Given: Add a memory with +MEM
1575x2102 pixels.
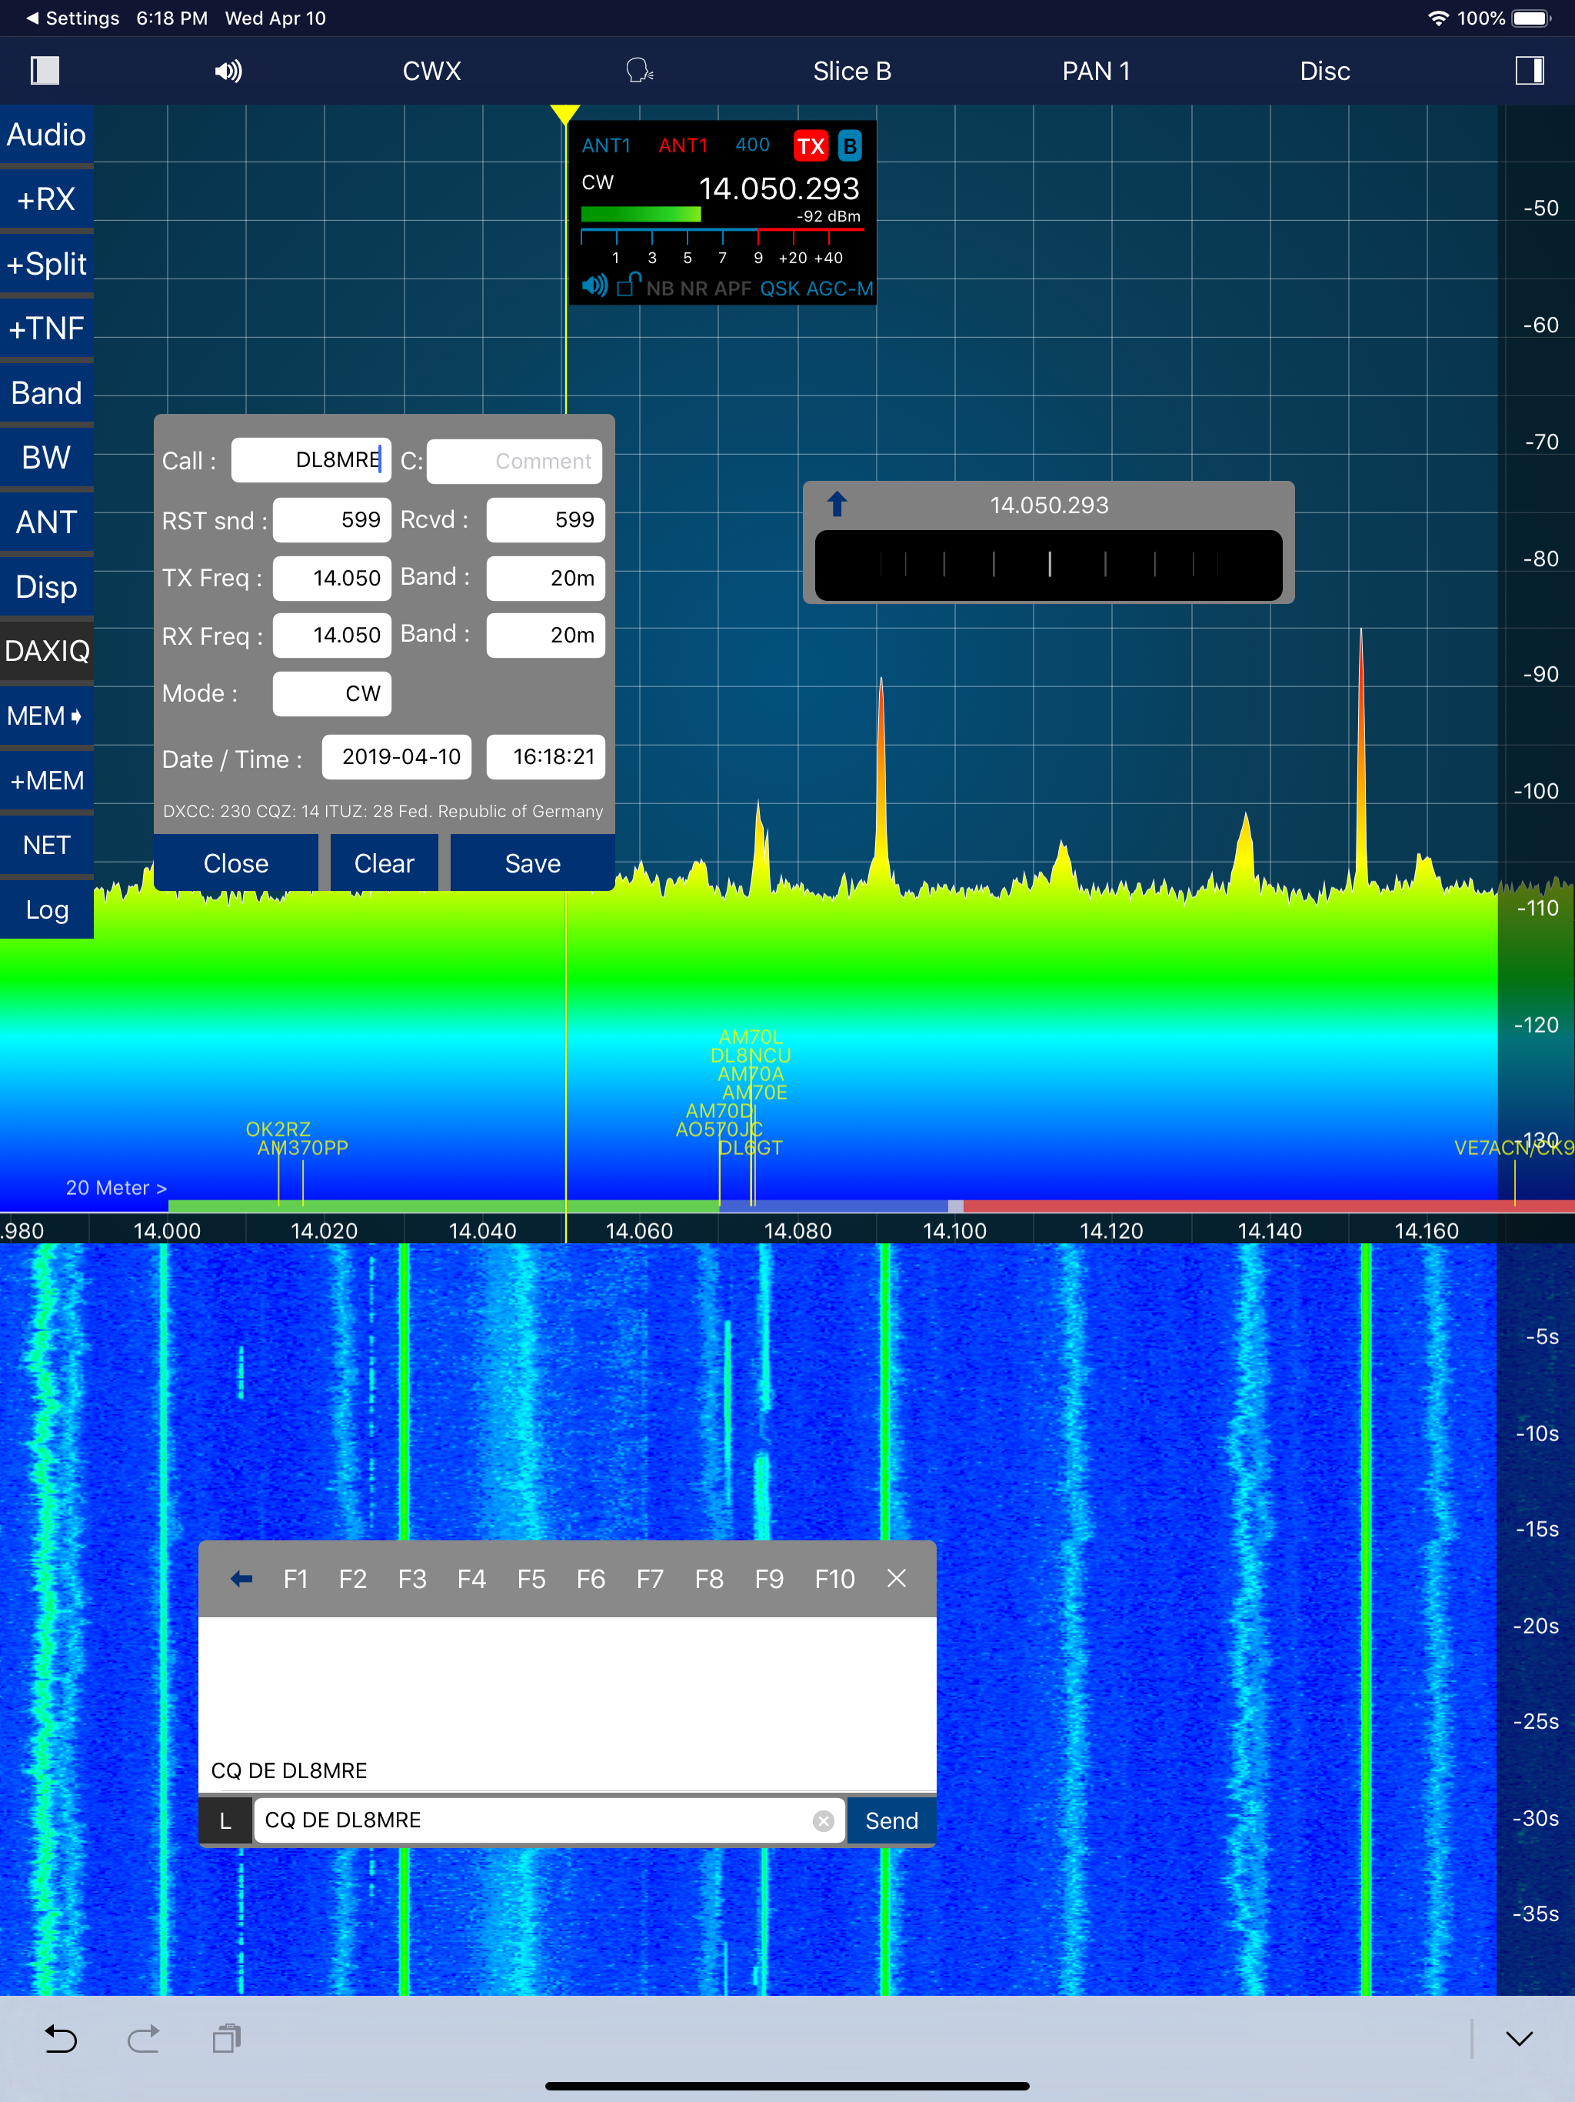Looking at the screenshot, I should 47,781.
